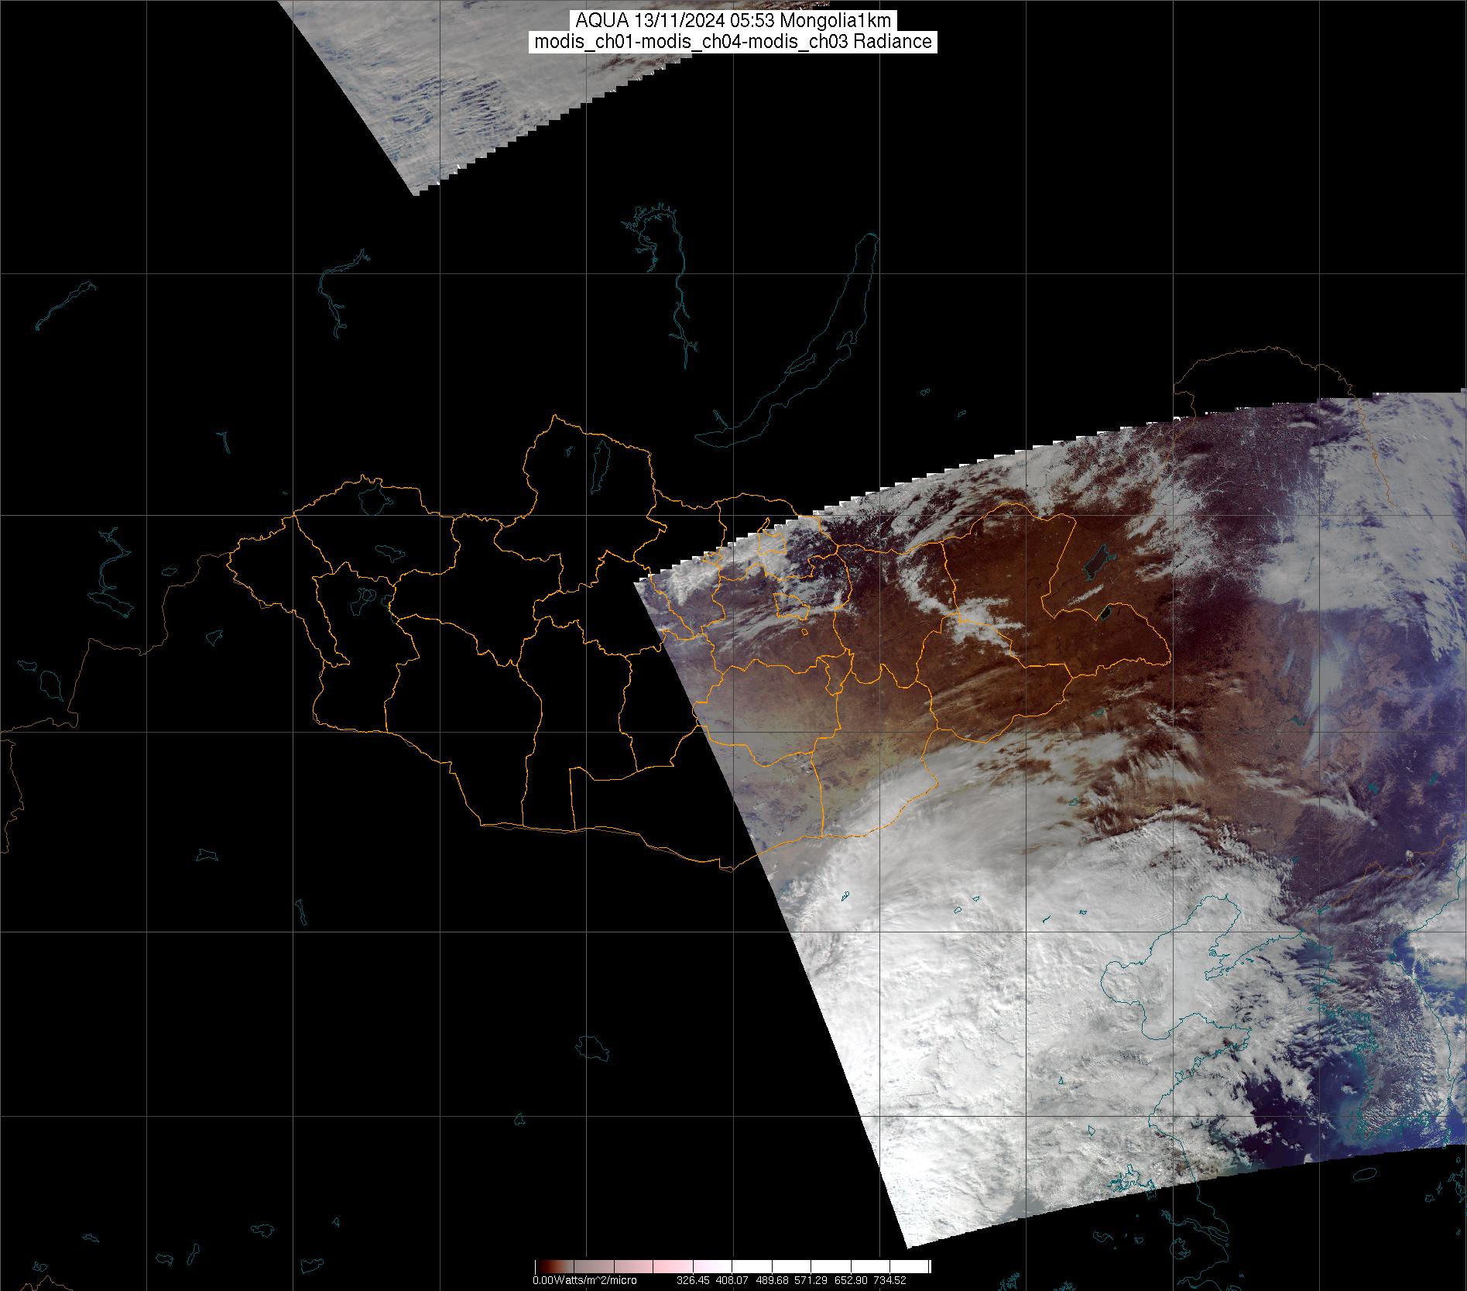The width and height of the screenshot is (1467, 1291).
Task: Click the long narrow Khuvsgul lake outline in northern Mongolia
Action: [x=599, y=462]
